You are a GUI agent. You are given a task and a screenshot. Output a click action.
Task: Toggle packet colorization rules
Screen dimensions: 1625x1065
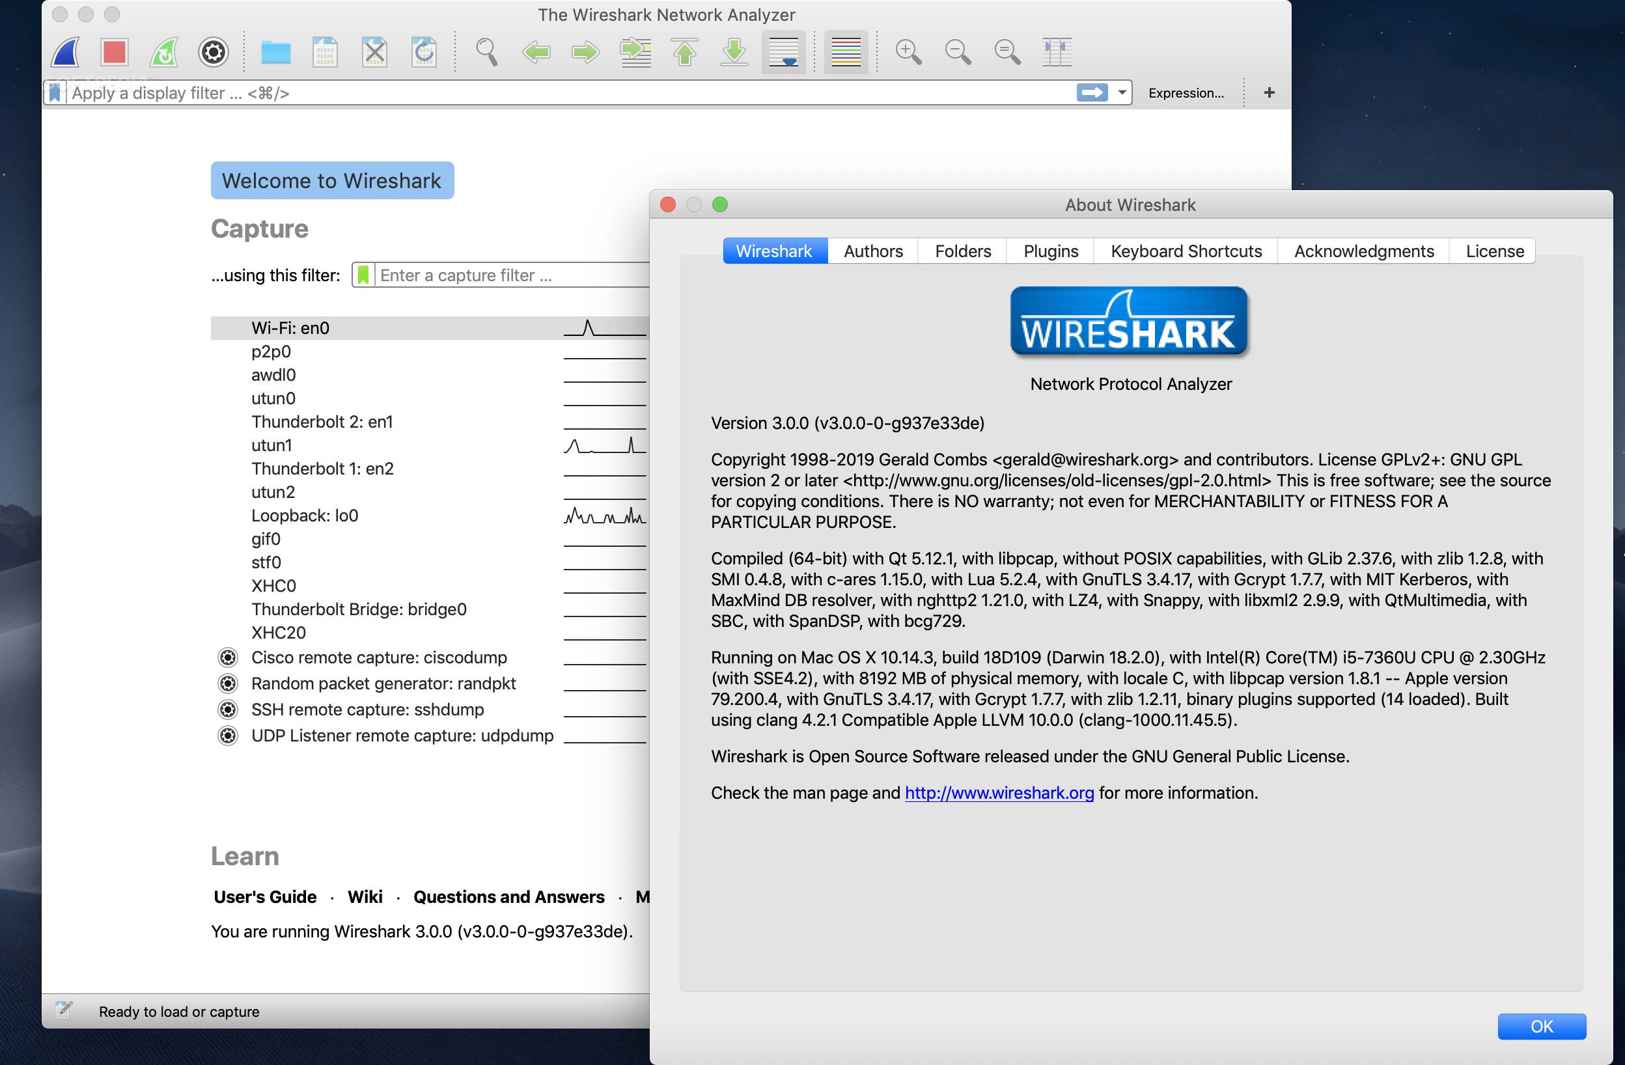click(846, 52)
